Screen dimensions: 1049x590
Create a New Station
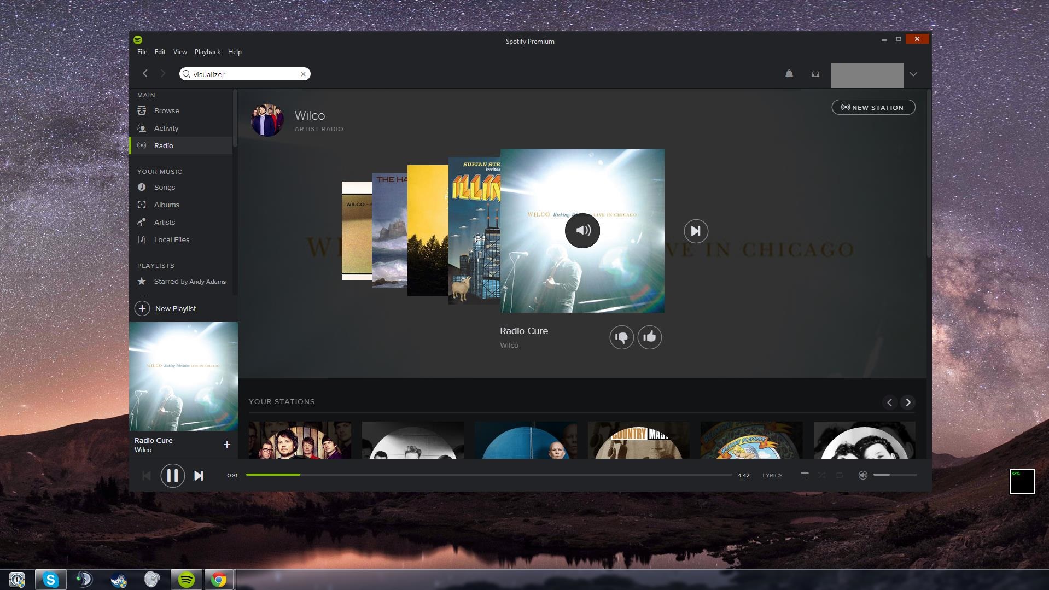click(x=873, y=108)
